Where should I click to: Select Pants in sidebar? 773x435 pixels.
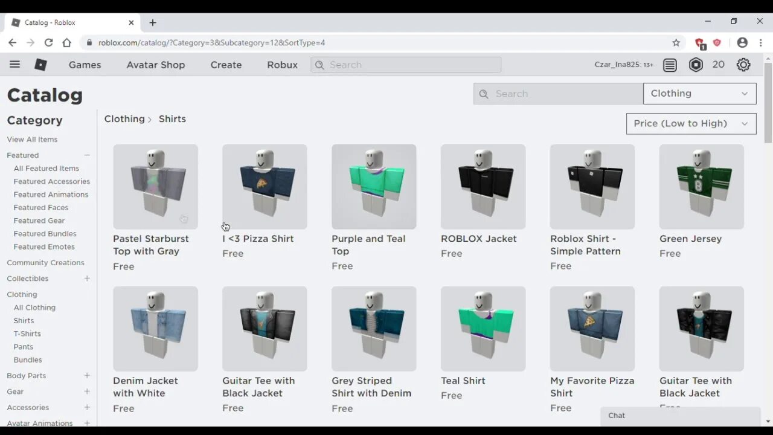coord(24,347)
